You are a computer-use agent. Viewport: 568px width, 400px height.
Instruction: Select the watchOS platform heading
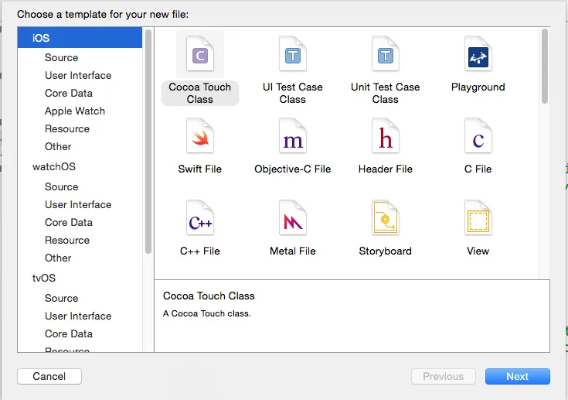point(54,166)
